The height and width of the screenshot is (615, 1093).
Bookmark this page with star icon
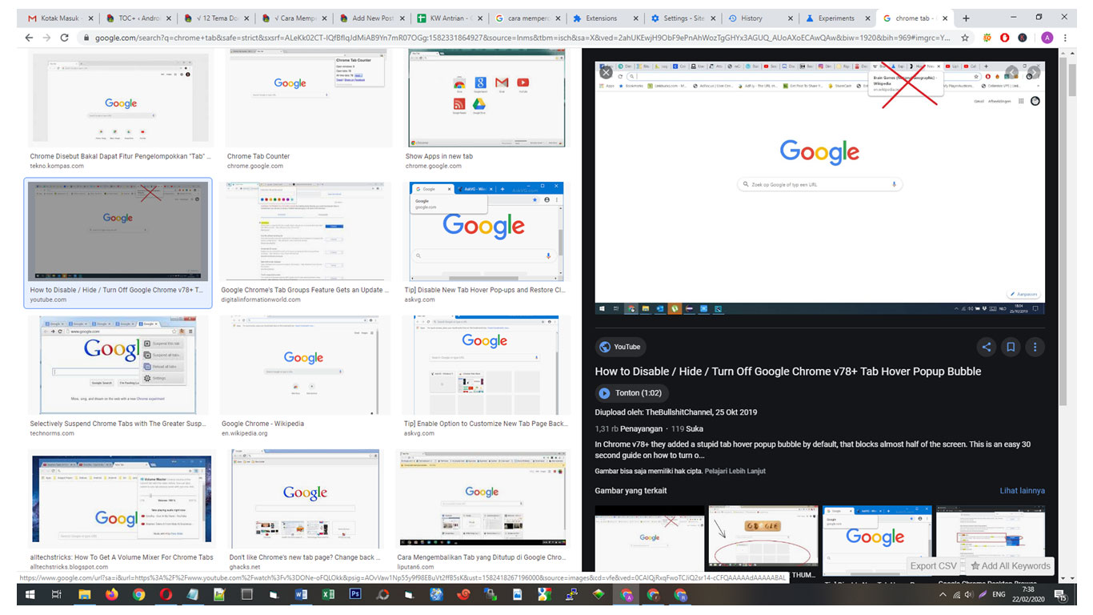pos(965,38)
